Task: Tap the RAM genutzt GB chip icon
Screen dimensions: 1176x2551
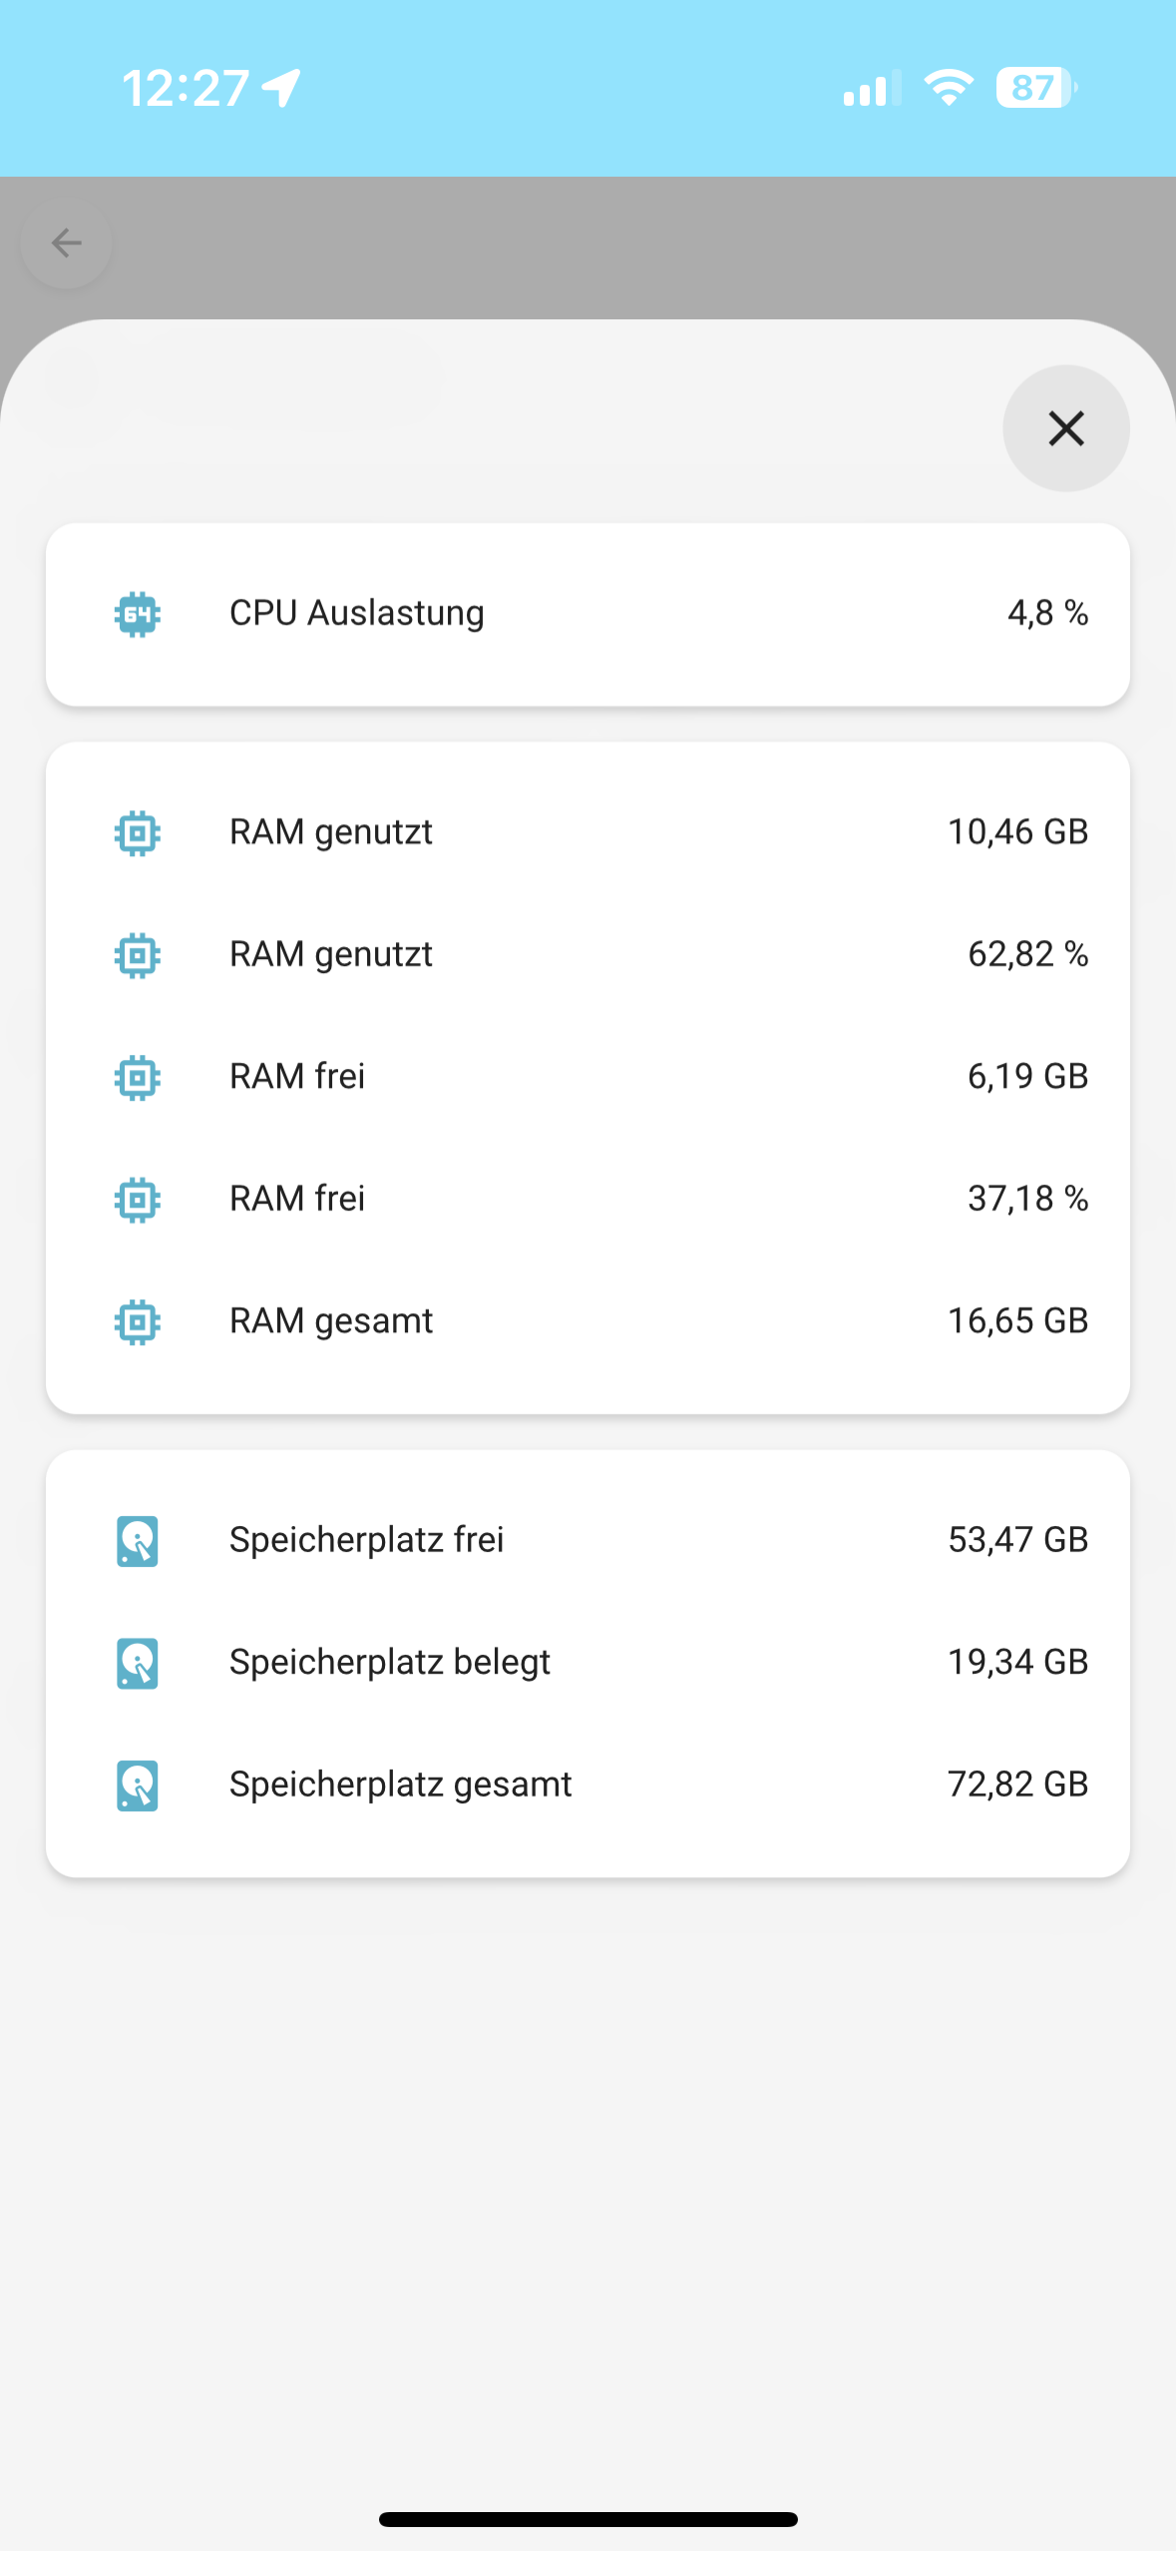Action: pyautogui.click(x=138, y=832)
